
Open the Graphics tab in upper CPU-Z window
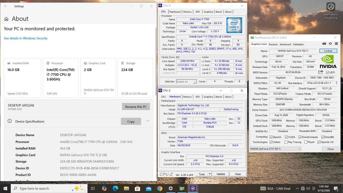pos(208,12)
